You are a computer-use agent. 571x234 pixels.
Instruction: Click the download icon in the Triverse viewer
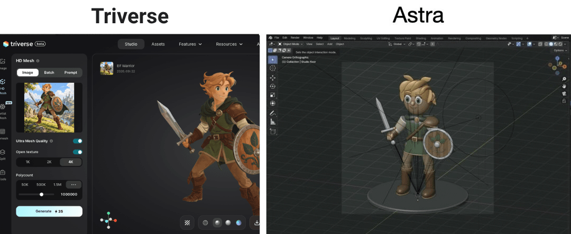(256, 223)
